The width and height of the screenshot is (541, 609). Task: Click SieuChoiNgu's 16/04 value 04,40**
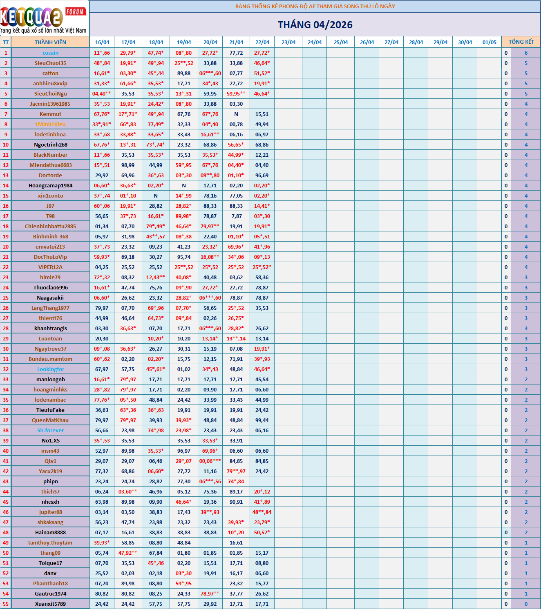[x=102, y=93]
